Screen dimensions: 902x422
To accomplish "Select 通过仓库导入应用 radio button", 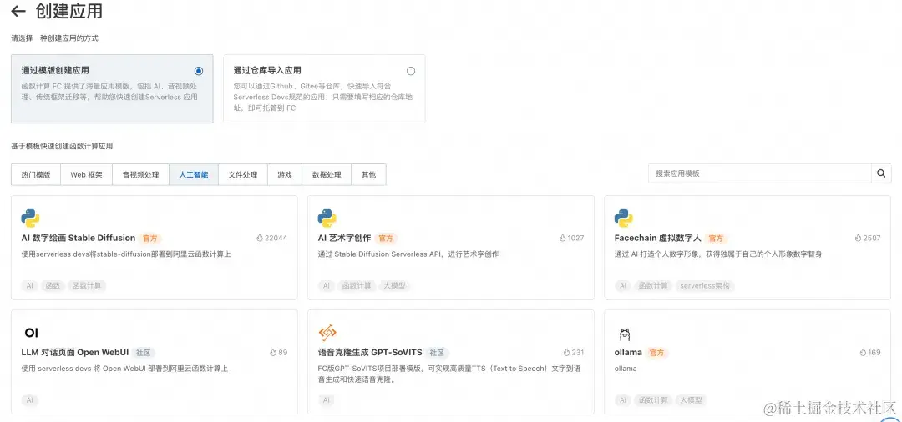I will pos(411,71).
